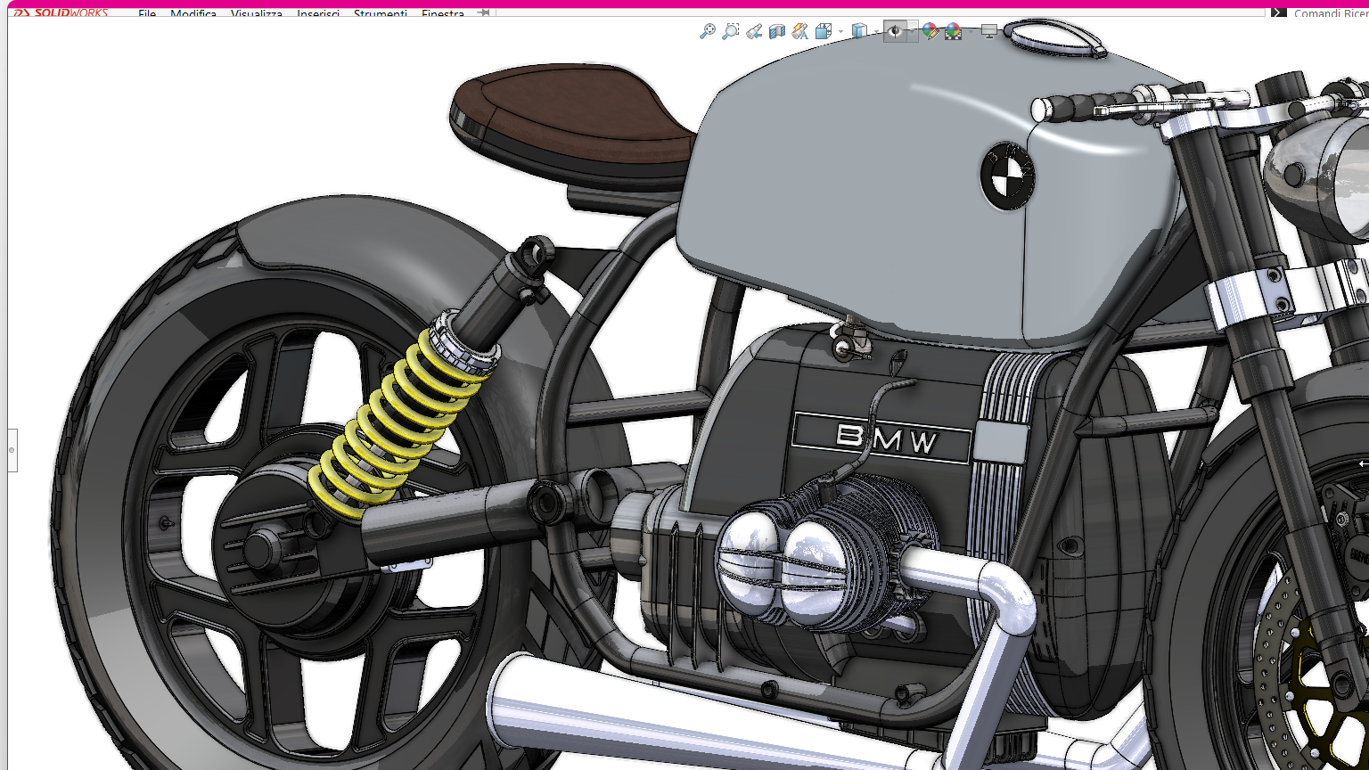Screen dimensions: 1369x770
Task: Click Zoom to Fit magnifier icon
Action: pyautogui.click(x=708, y=31)
